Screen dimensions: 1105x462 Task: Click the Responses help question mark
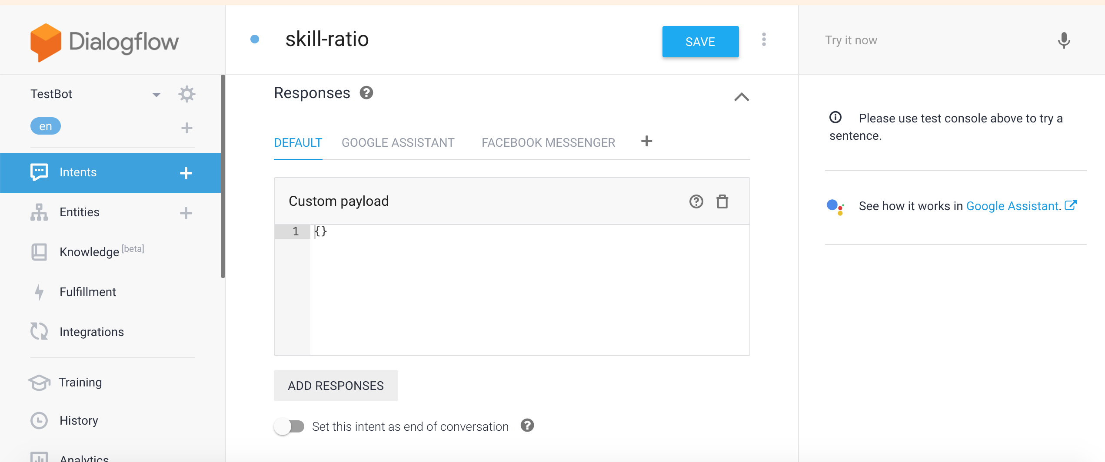tap(366, 93)
